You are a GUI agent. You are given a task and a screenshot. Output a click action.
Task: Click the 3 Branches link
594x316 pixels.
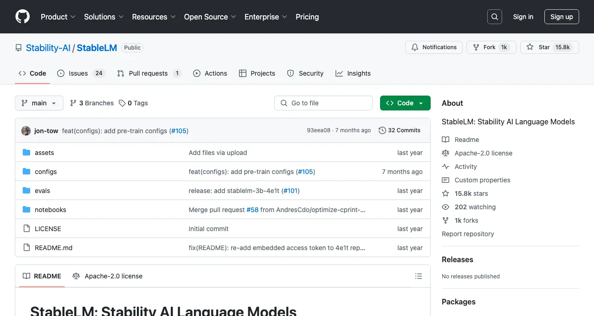(92, 103)
